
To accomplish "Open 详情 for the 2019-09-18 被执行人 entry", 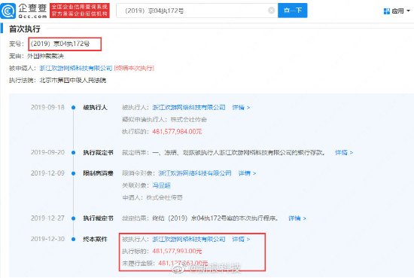I will point(241,107).
